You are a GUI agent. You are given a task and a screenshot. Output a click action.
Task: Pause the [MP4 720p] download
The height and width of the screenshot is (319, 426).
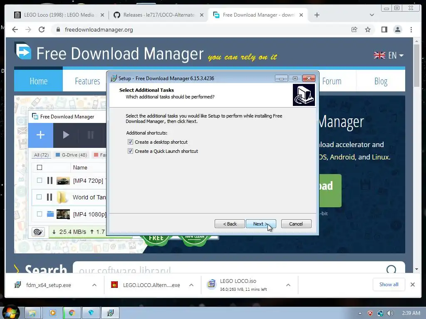50,180
